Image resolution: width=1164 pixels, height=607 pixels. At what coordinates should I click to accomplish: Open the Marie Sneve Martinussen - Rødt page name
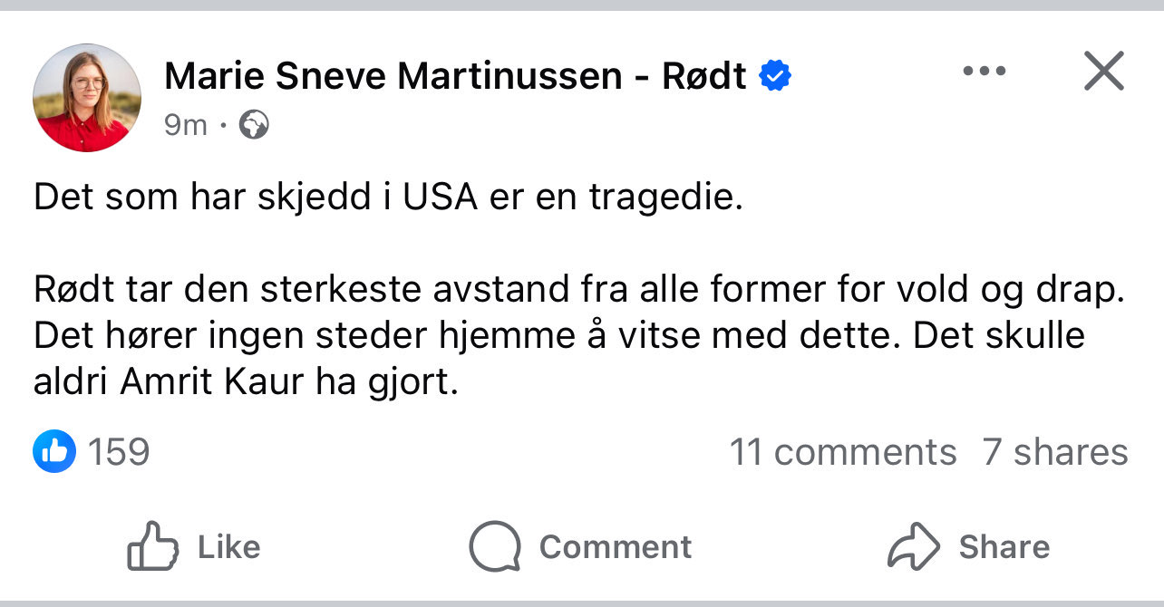[455, 77]
